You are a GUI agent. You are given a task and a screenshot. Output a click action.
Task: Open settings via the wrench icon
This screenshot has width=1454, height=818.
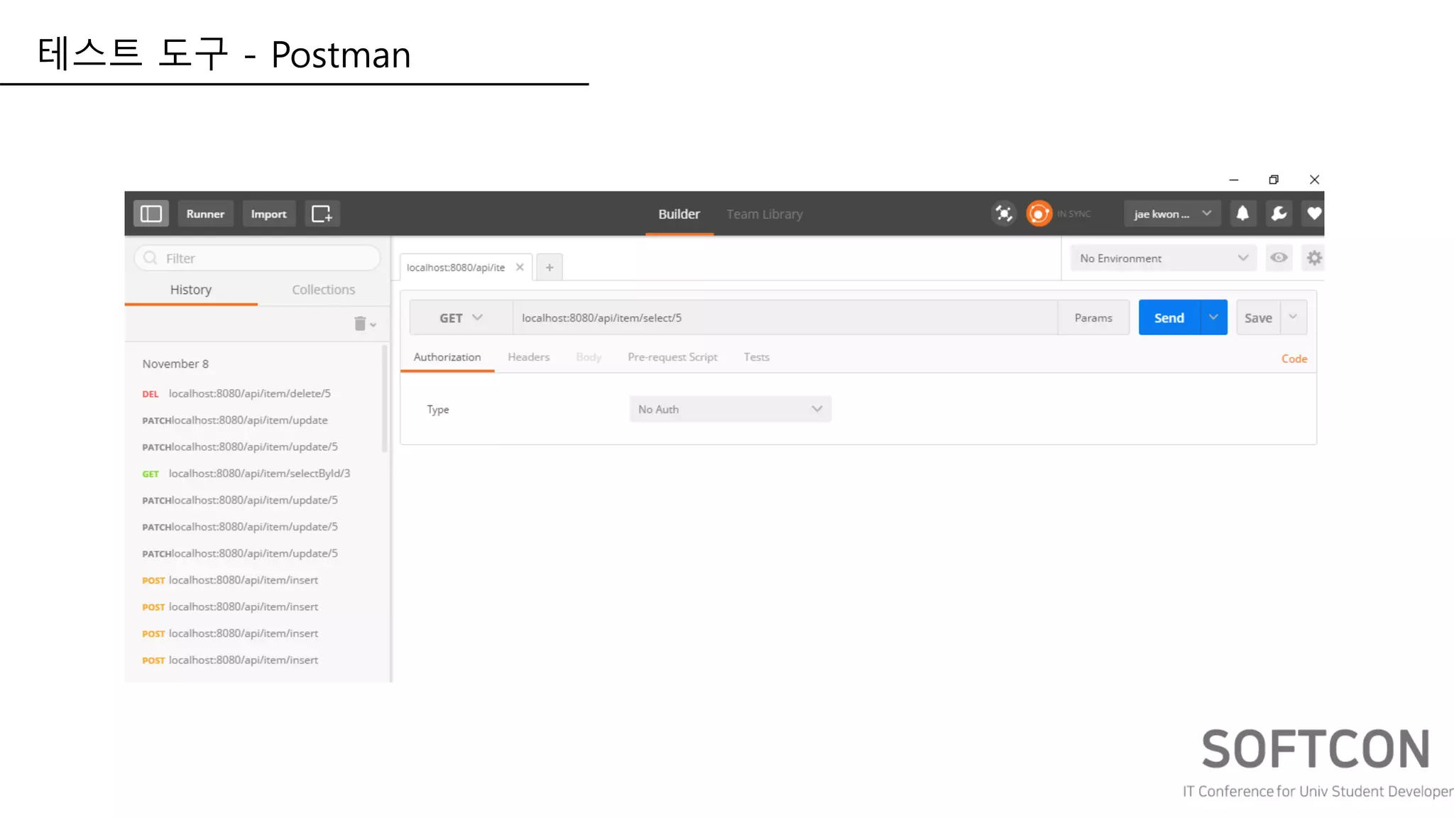pos(1279,214)
